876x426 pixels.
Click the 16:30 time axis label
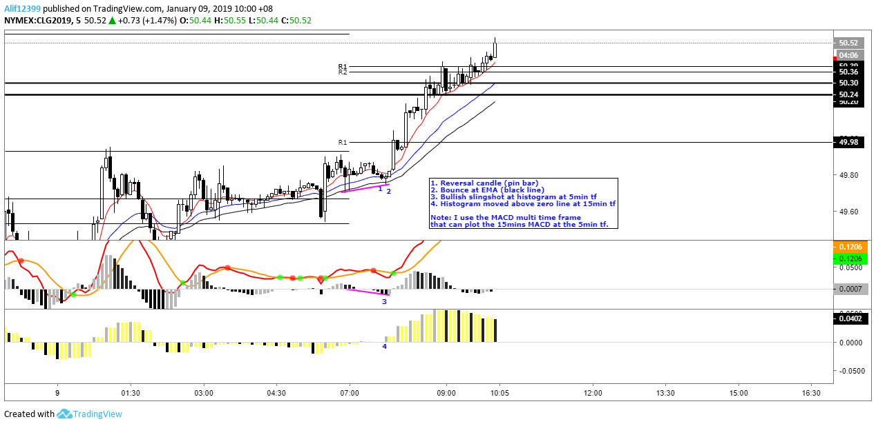(x=811, y=393)
